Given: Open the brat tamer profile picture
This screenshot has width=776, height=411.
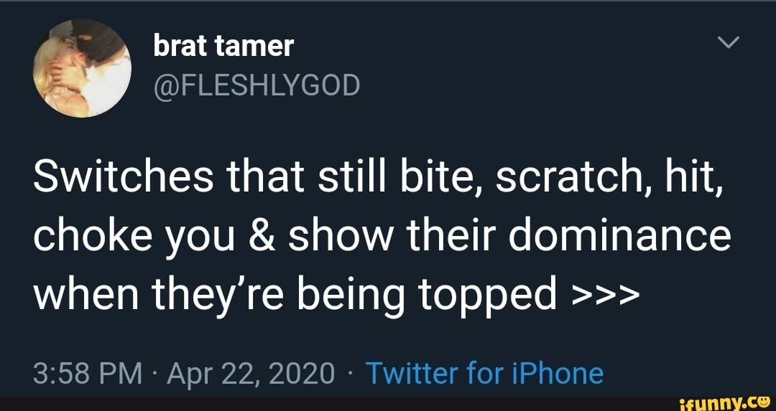Looking at the screenshot, I should (x=80, y=69).
